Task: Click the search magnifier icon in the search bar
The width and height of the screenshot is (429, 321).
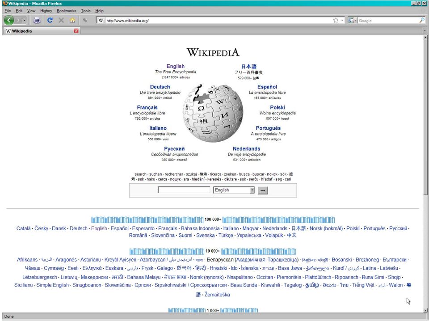Action: pos(422,20)
